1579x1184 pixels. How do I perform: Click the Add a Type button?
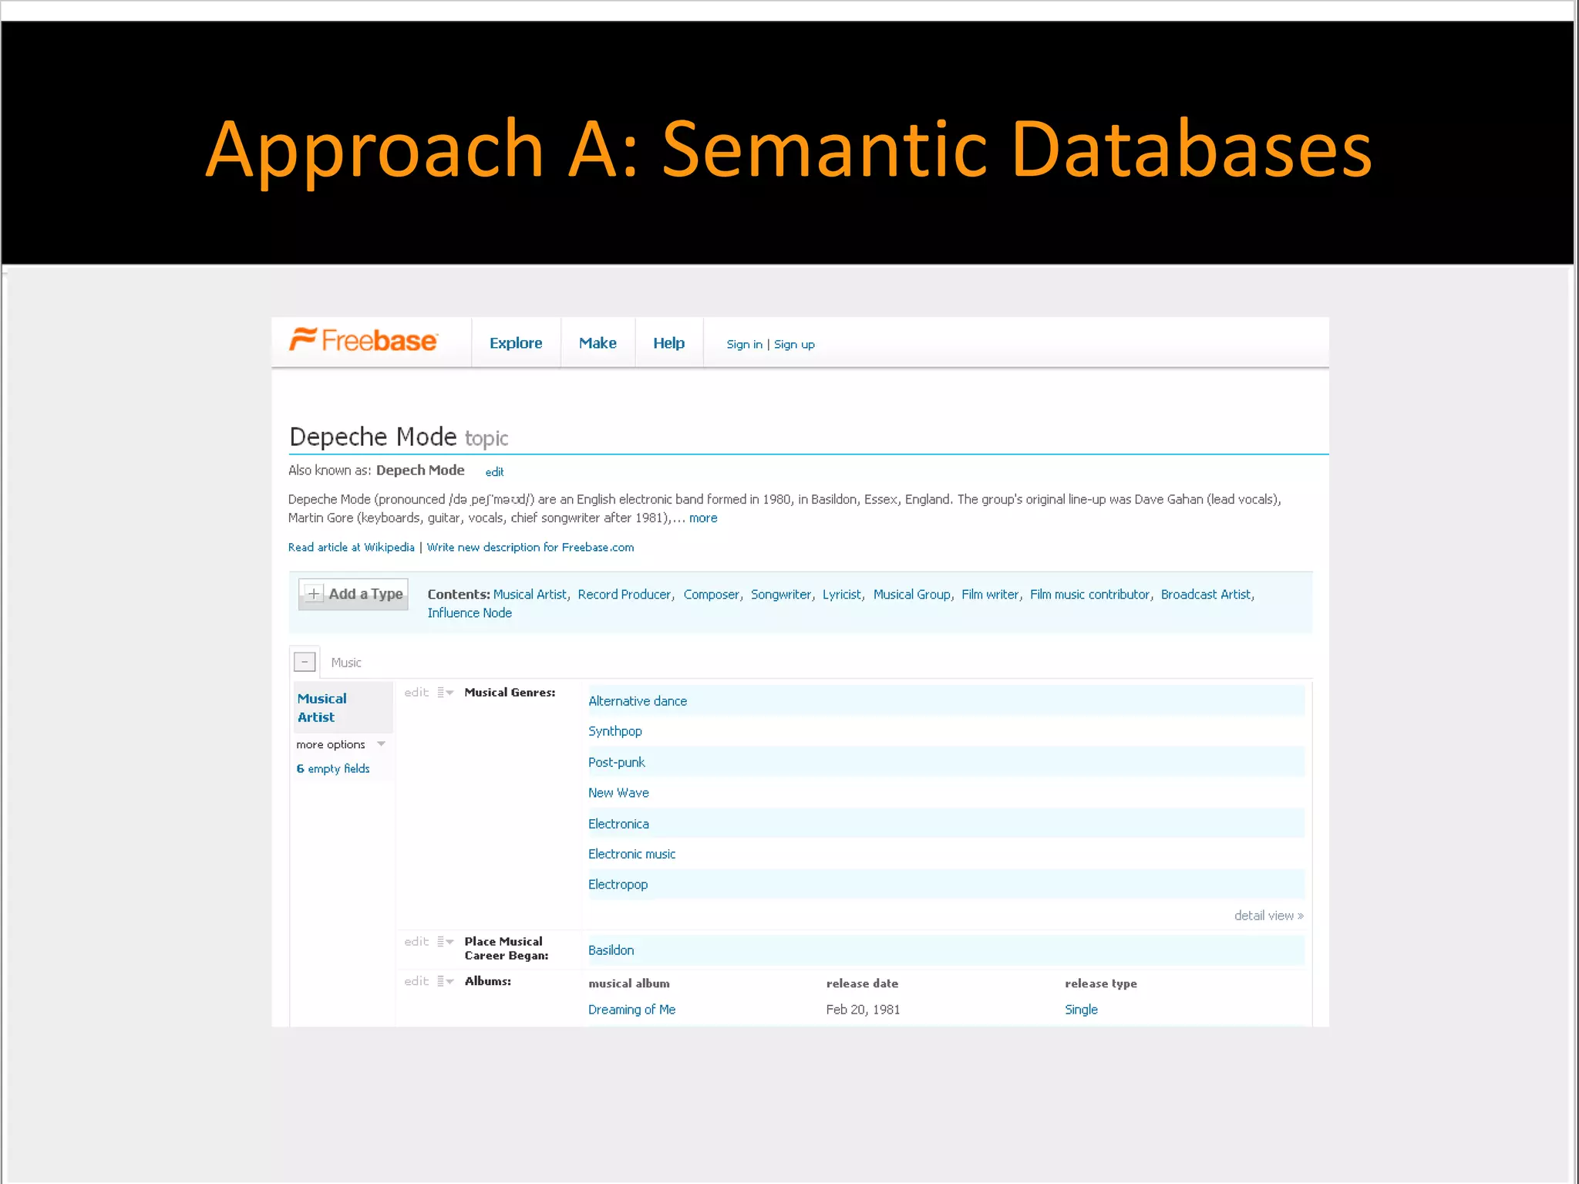353,594
